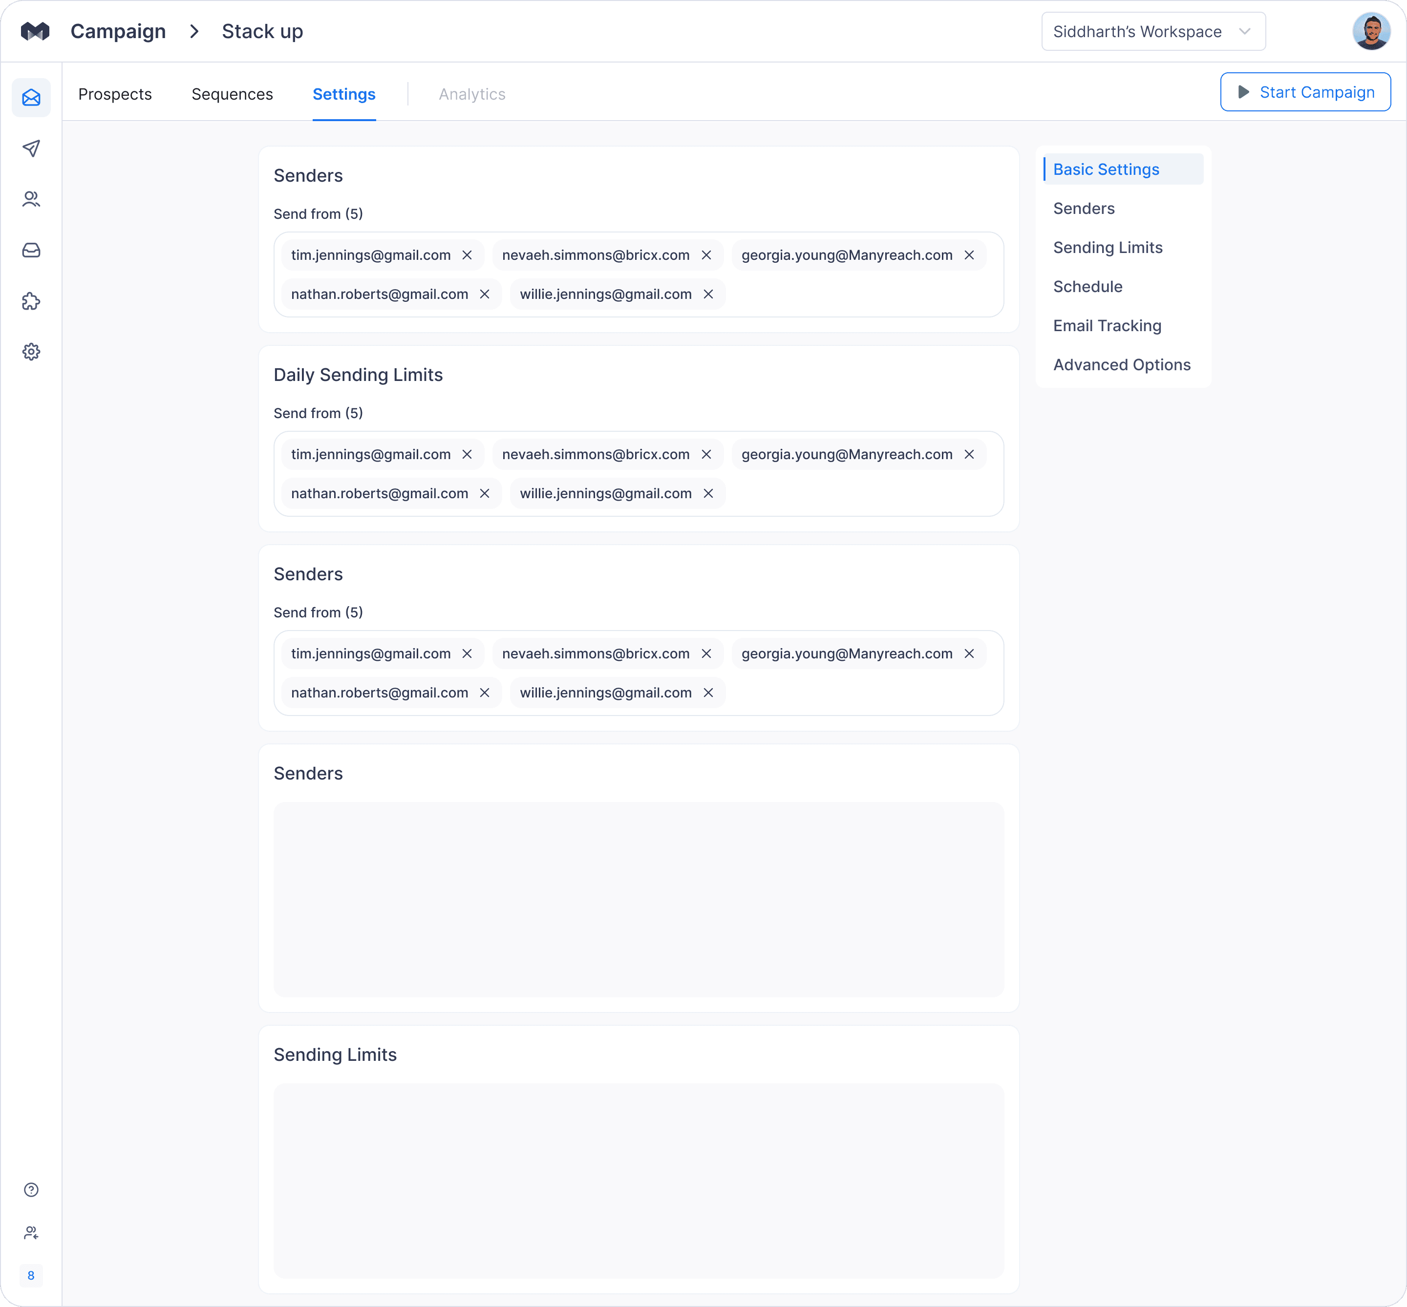Click the help question mark icon
This screenshot has width=1407, height=1307.
coord(31,1190)
